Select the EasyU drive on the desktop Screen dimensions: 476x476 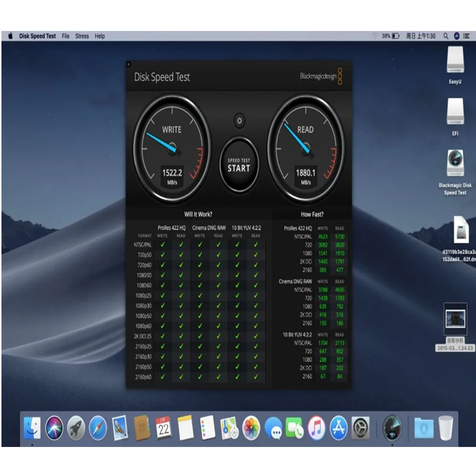455,62
